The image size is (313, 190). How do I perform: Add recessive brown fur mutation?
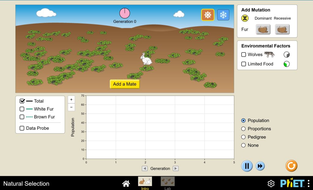(282, 29)
